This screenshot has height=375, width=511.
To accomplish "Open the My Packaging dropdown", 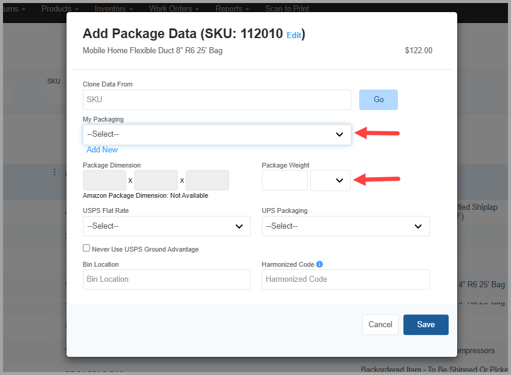I will pyautogui.click(x=216, y=134).
